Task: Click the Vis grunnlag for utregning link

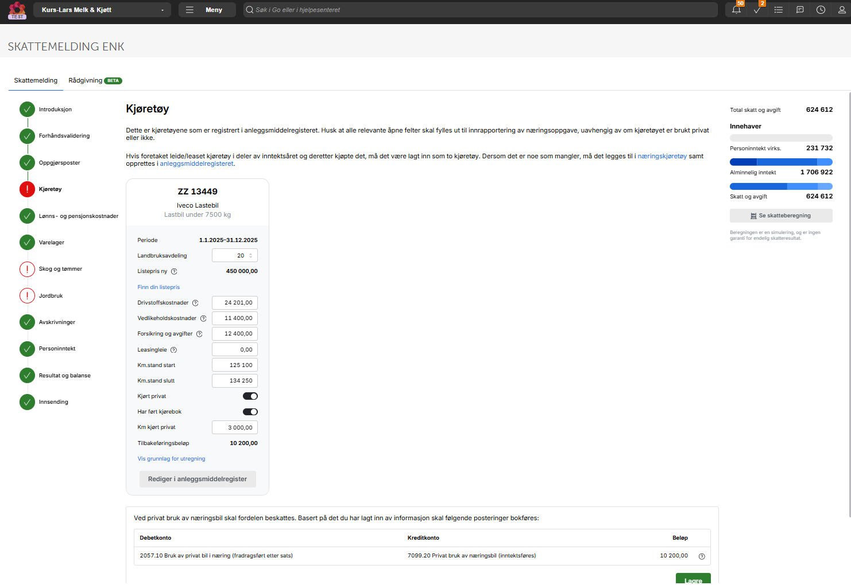Action: (171, 459)
